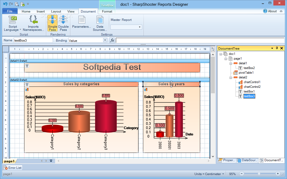Select pivotTable1 in the DocumentTree

coord(246,73)
